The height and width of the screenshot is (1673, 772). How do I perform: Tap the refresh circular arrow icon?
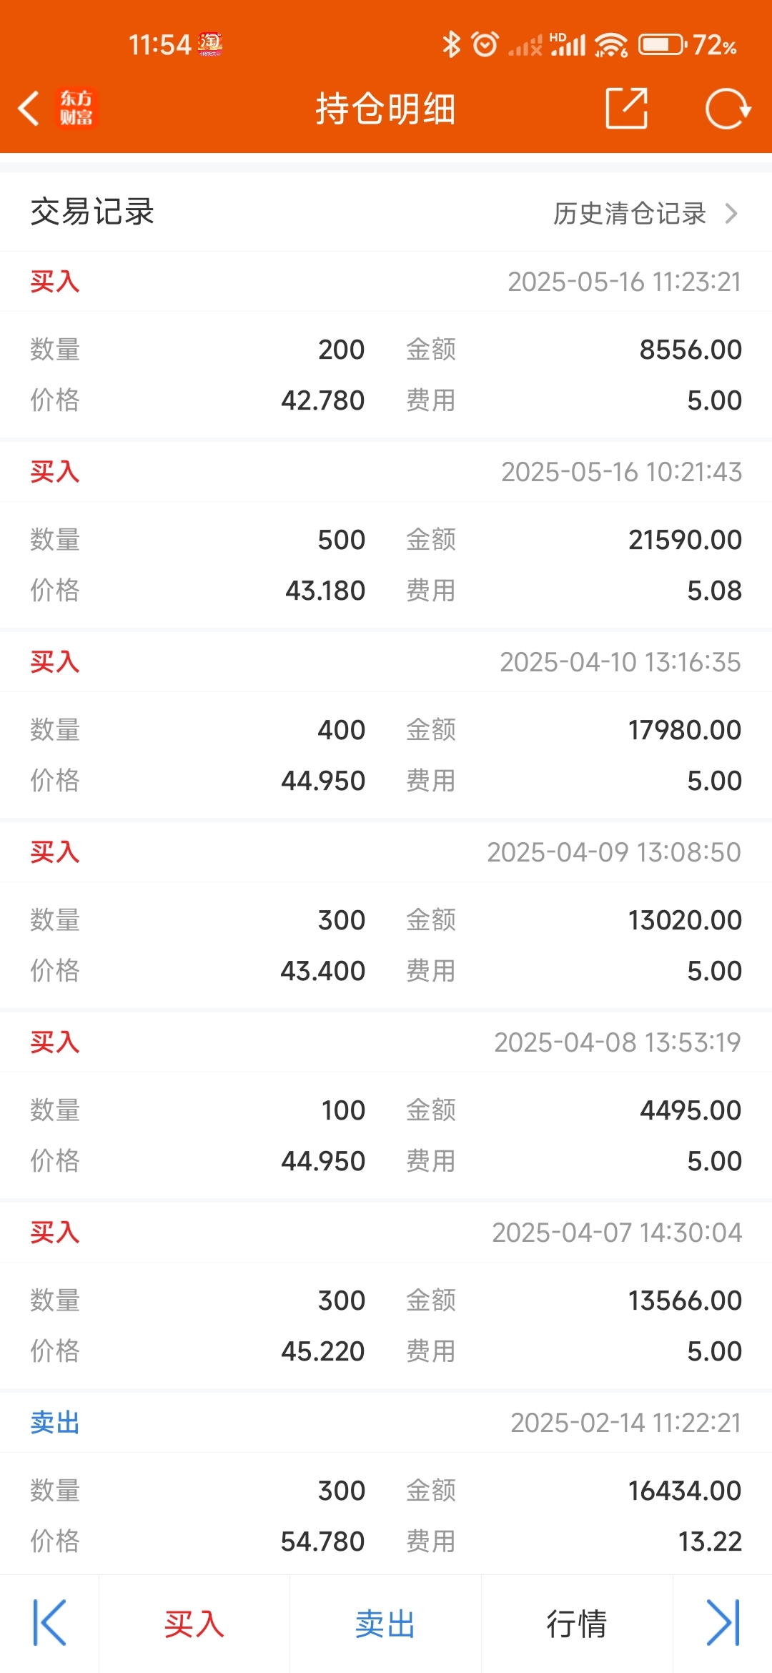[728, 109]
